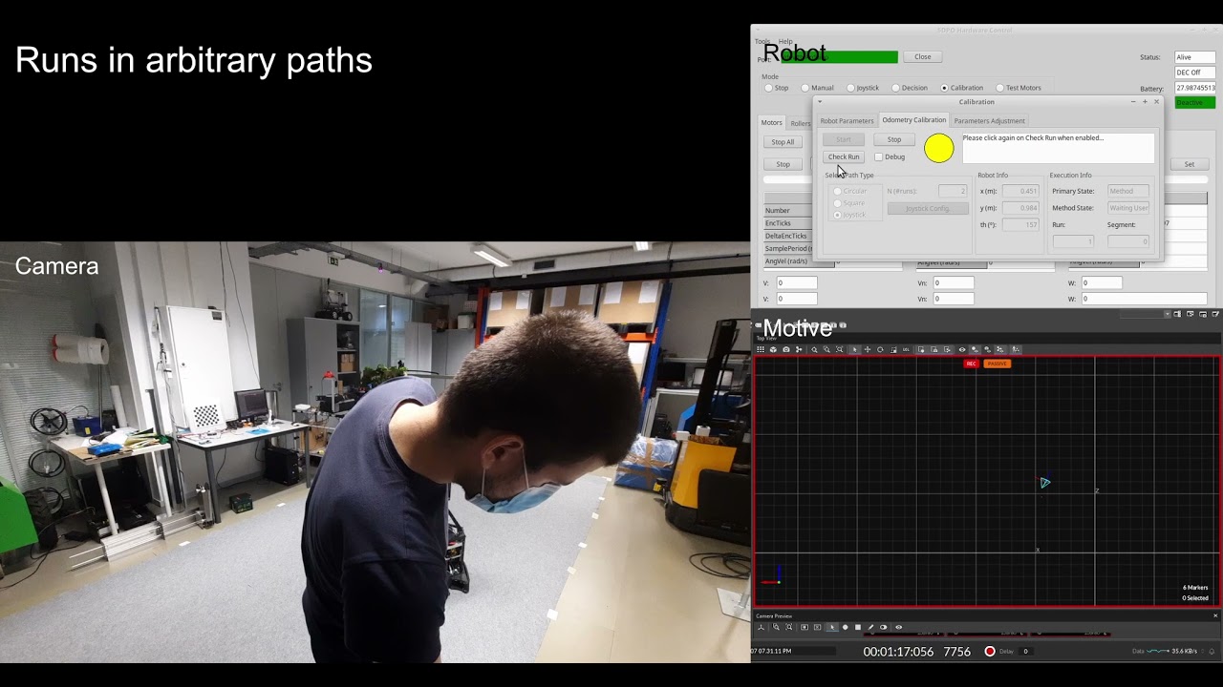Open the dropdown in Motive top-right corner
The width and height of the screenshot is (1223, 687).
point(1168,314)
